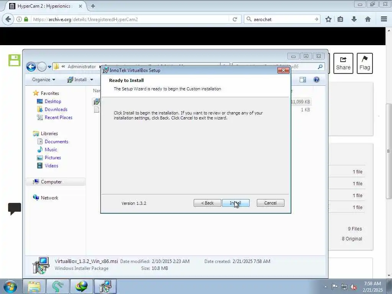
Task: Click the archive.org URL address field
Action: click(x=130, y=19)
